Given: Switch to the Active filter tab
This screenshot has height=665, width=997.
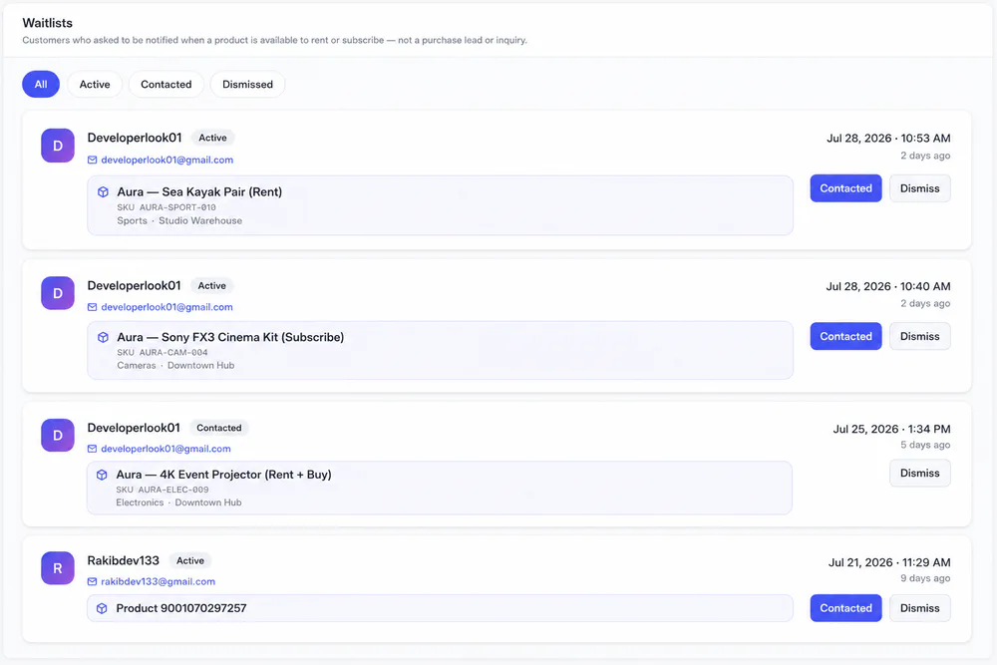Looking at the screenshot, I should pyautogui.click(x=95, y=84).
